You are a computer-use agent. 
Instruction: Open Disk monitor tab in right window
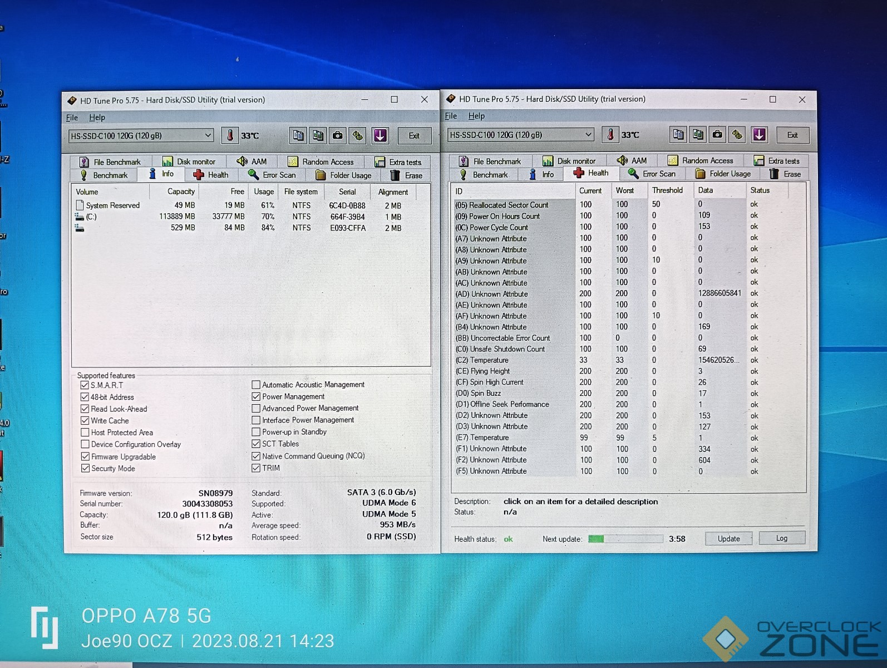click(569, 161)
